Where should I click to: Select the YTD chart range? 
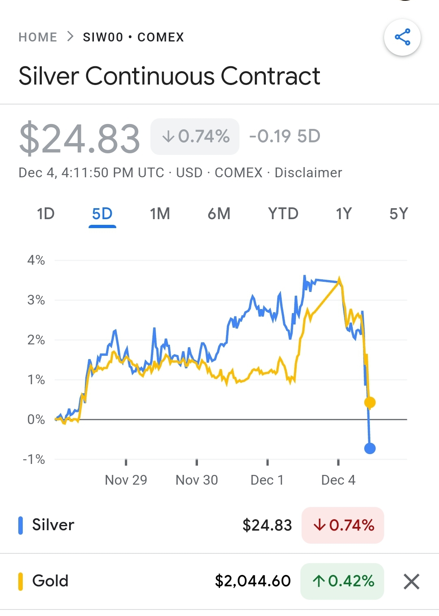[283, 214]
